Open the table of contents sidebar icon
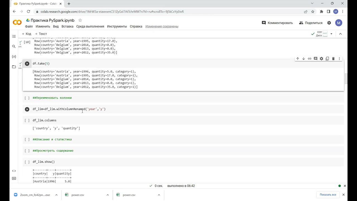Image resolution: width=357 pixels, height=201 pixels. 14,36
